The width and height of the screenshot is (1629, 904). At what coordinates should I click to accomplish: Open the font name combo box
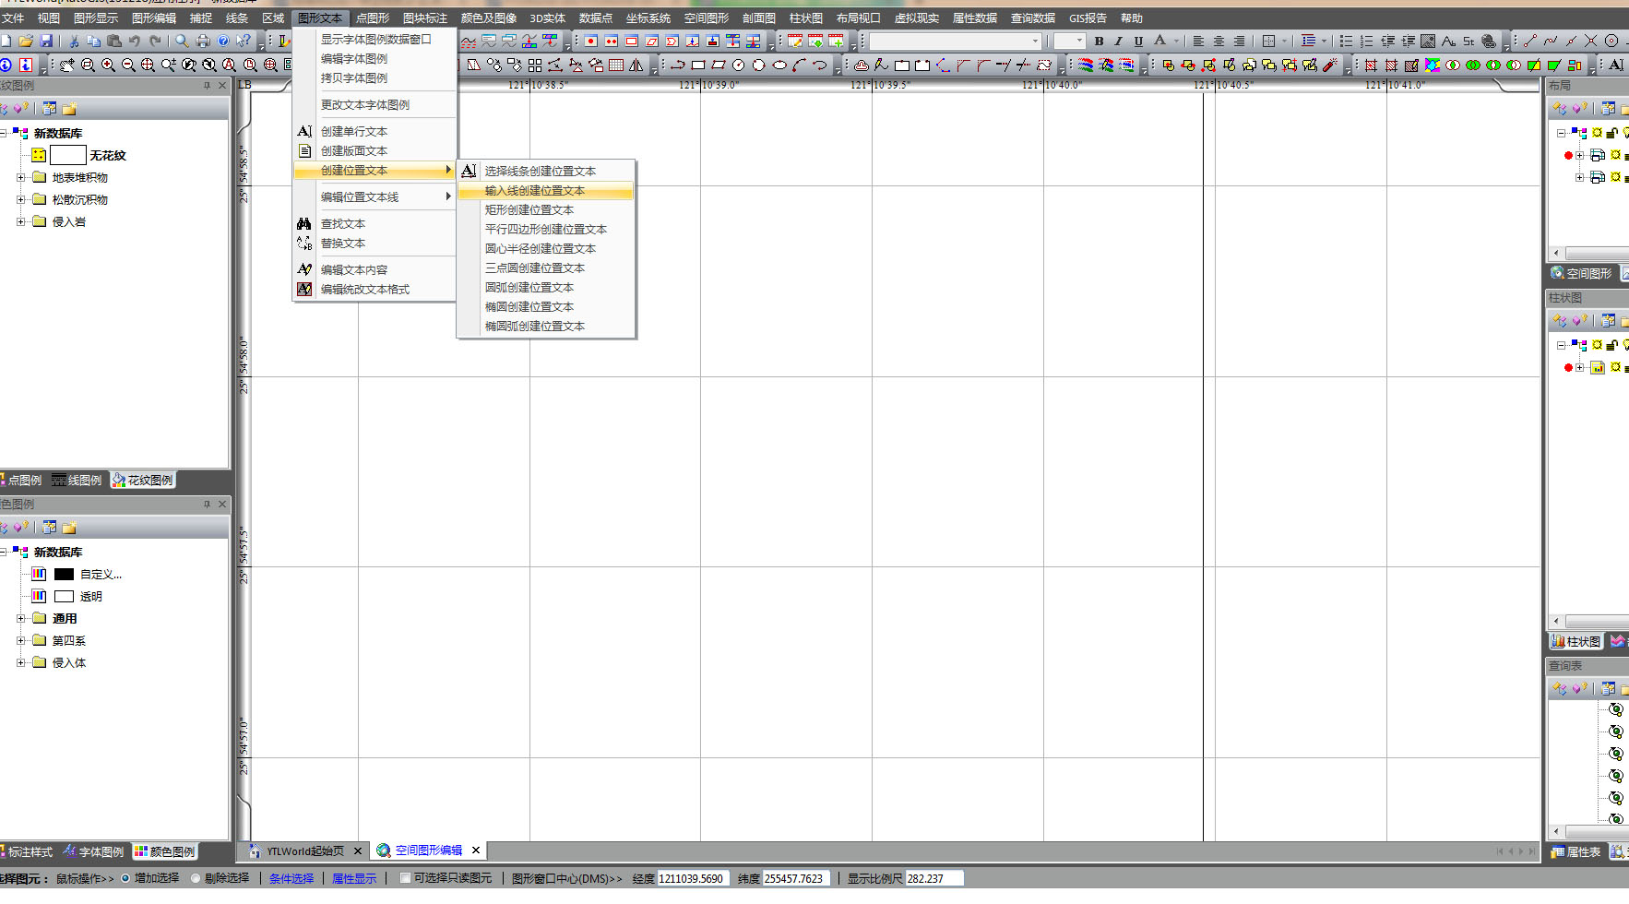956,42
